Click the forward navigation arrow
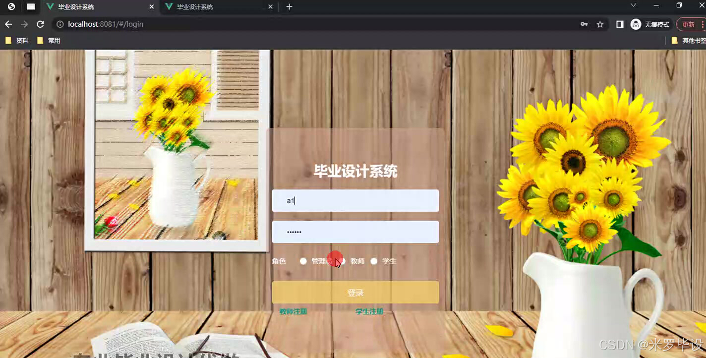 pyautogui.click(x=24, y=24)
